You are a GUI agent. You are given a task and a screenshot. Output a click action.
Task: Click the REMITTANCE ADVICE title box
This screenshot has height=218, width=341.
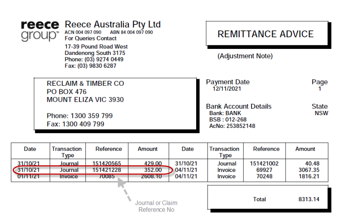point(266,34)
